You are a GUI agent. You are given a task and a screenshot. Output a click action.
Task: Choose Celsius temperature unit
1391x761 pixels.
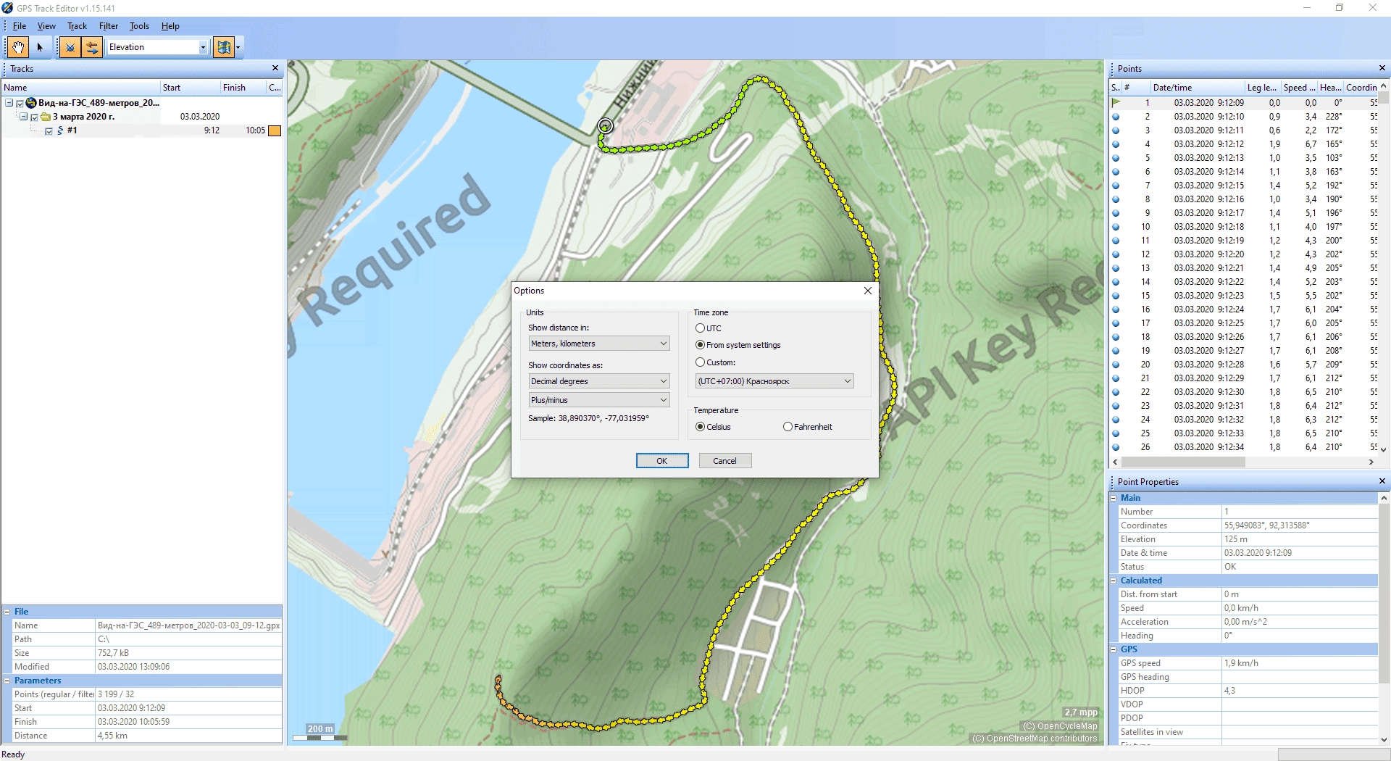[700, 427]
